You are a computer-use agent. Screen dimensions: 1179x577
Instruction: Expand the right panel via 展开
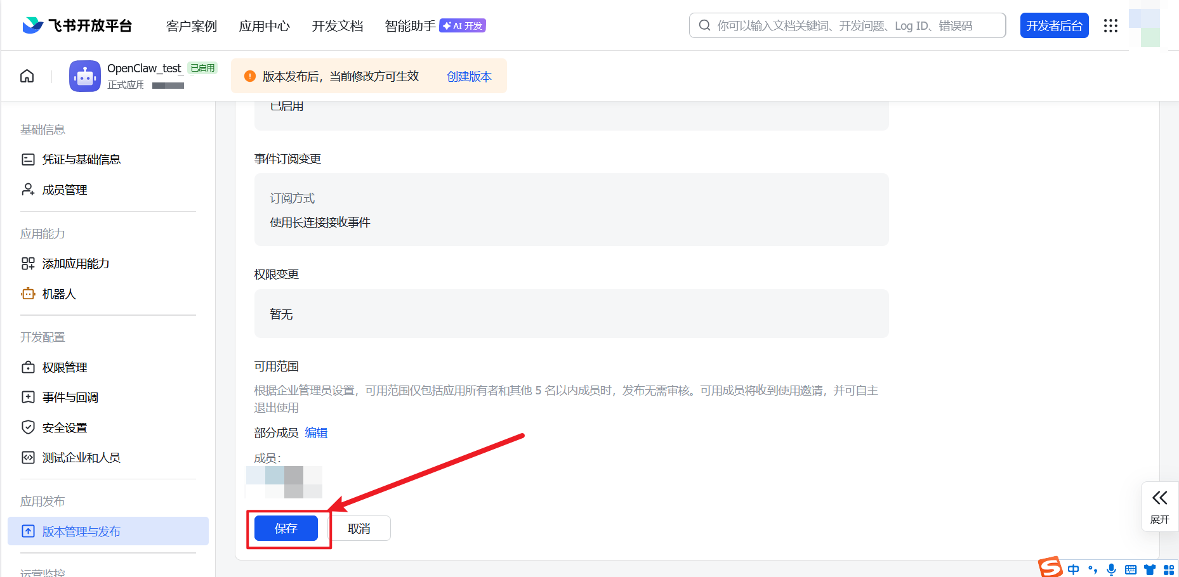1159,506
